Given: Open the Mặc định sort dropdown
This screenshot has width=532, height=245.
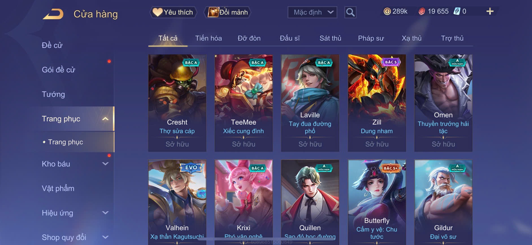Looking at the screenshot, I should click(x=312, y=12).
